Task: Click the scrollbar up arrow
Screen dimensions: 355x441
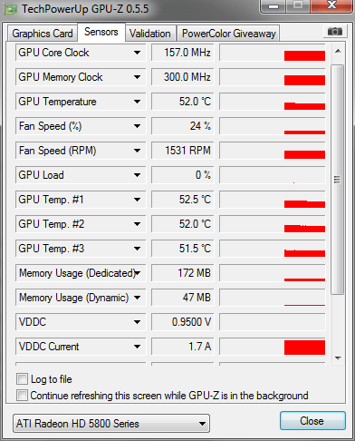Action: [338, 51]
